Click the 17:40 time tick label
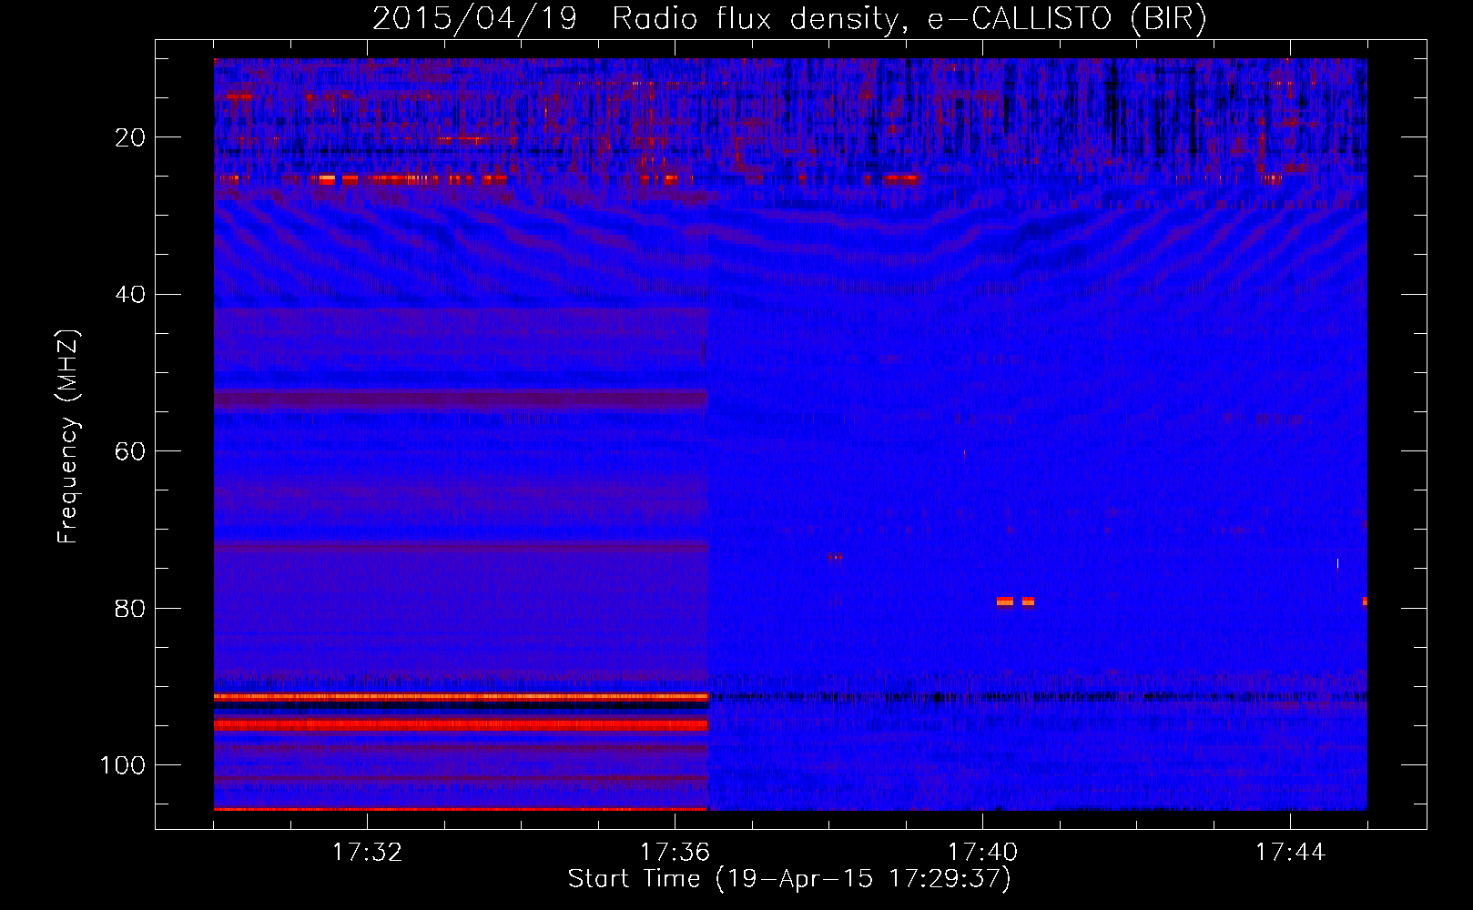 tap(982, 853)
